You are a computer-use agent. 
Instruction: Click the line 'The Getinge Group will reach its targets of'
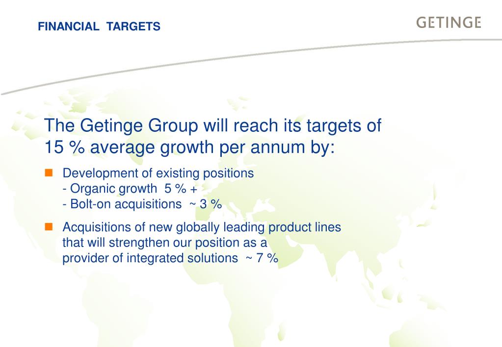(212, 125)
